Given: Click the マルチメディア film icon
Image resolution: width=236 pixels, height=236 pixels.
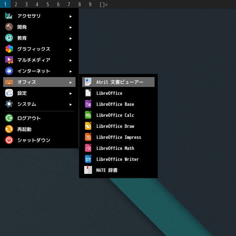Looking at the screenshot, I should (9, 60).
